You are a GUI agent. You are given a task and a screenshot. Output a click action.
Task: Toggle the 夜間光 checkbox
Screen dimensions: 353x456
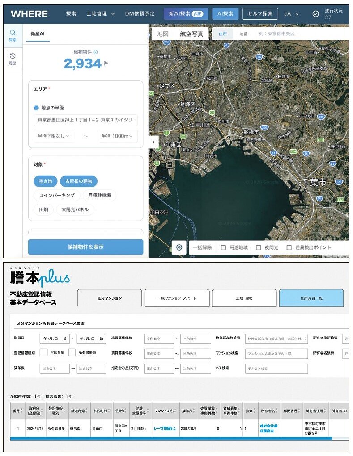[259, 247]
